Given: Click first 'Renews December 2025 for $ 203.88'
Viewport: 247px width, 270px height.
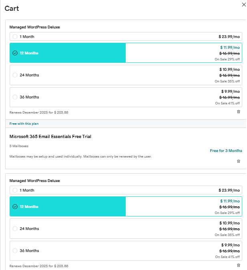Looking at the screenshot, I should [39, 112].
